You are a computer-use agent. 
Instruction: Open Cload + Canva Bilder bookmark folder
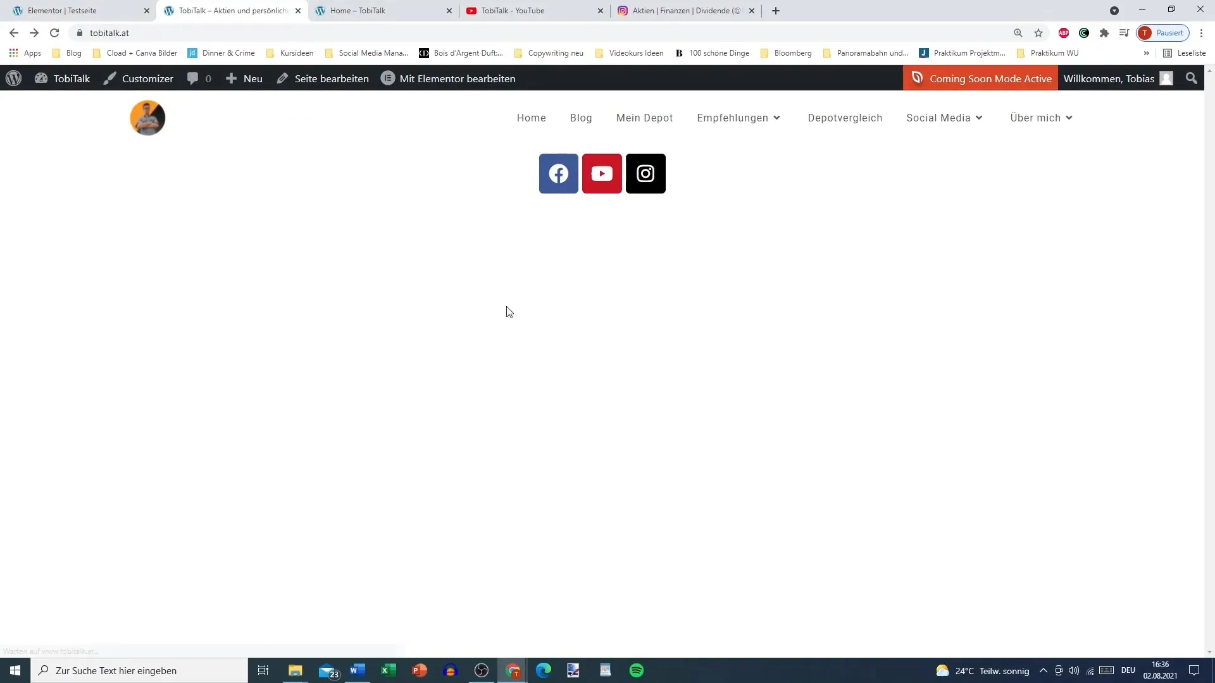[x=135, y=53]
